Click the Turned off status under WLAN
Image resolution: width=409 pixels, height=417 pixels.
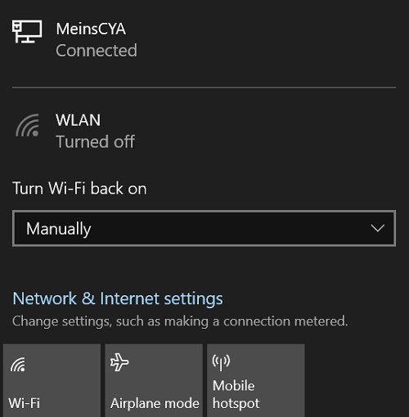[x=95, y=141]
